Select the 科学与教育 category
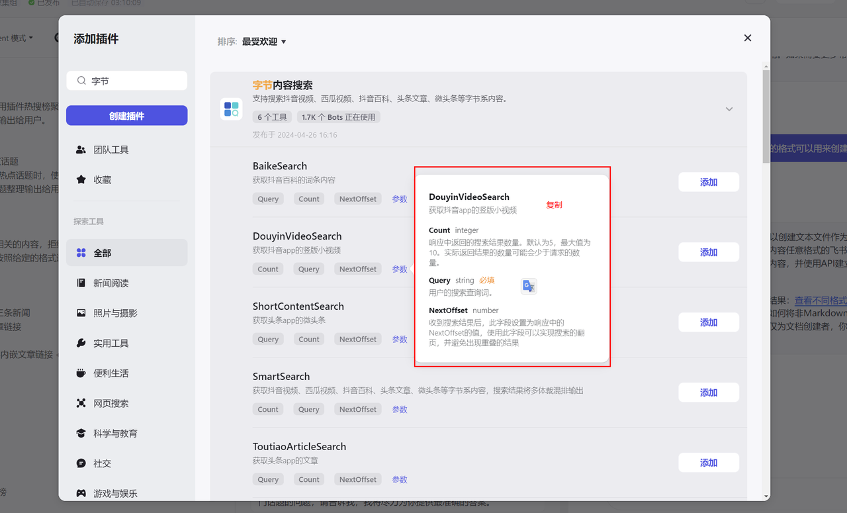The height and width of the screenshot is (513, 847). (x=127, y=433)
